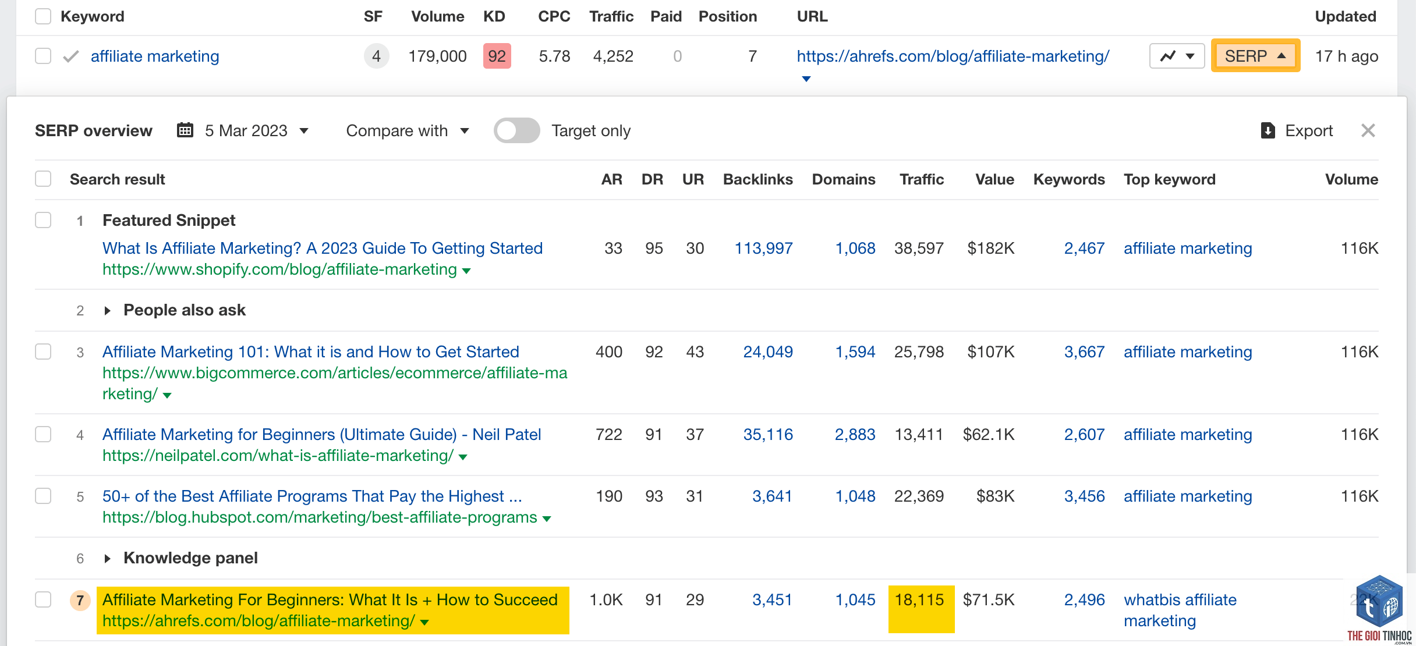
Task: Click the verified checkmark beside affiliate marketing
Action: [71, 56]
